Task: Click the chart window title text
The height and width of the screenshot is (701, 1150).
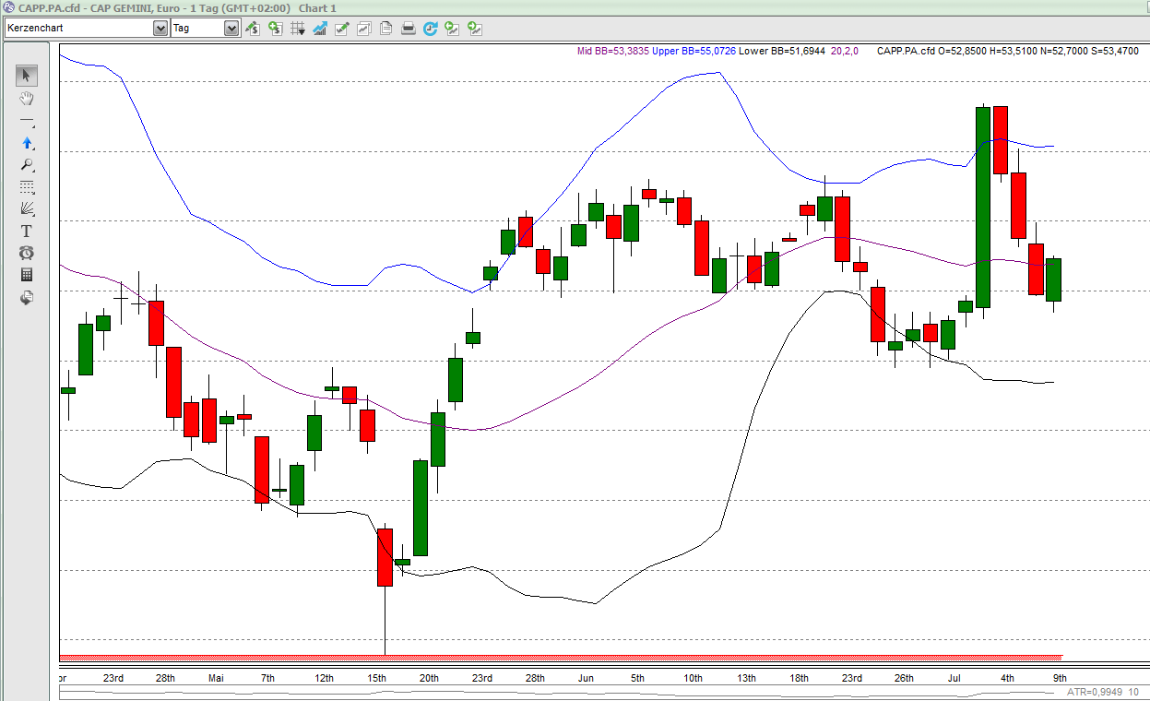Action: [177, 7]
